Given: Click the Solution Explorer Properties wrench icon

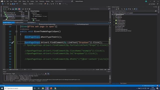Looking at the screenshot, I should (x=134, y=9).
